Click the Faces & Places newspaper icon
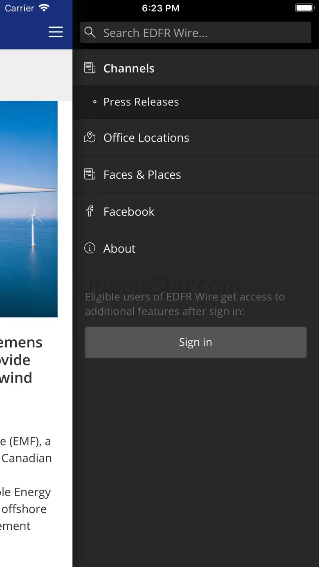The image size is (319, 567). [90, 174]
